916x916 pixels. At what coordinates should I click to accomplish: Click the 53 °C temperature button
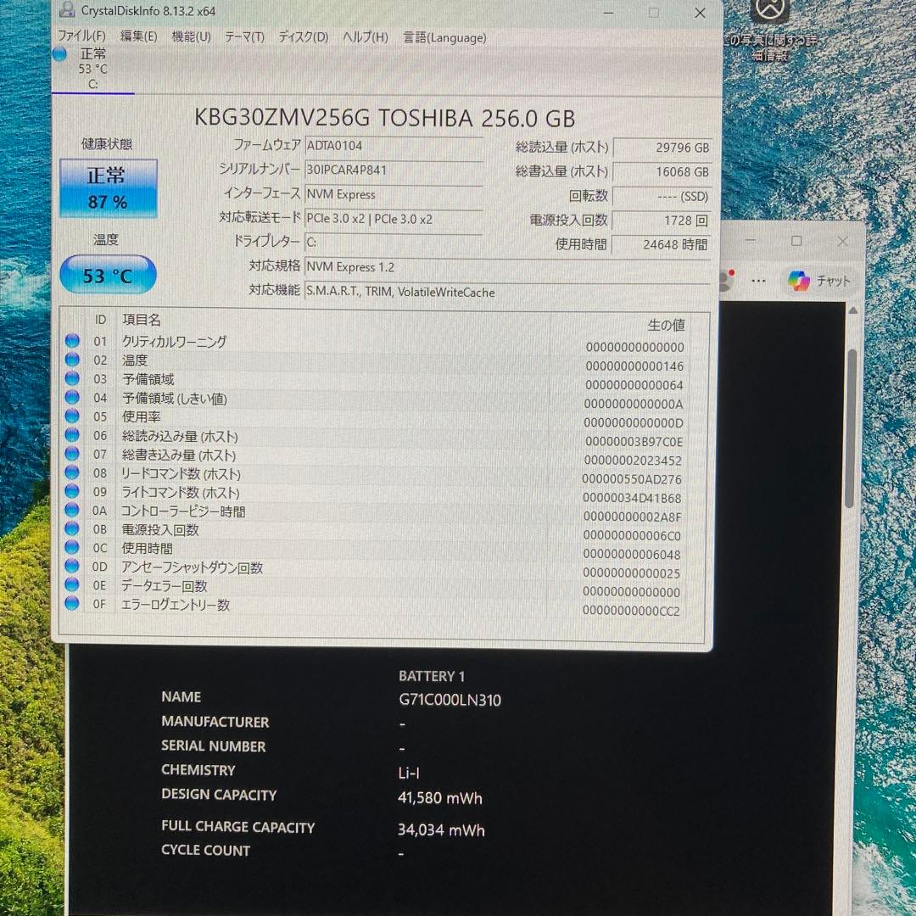[x=108, y=275]
